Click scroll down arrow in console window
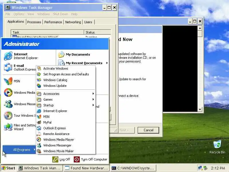This screenshot has height=172, width=229. click(200, 109)
